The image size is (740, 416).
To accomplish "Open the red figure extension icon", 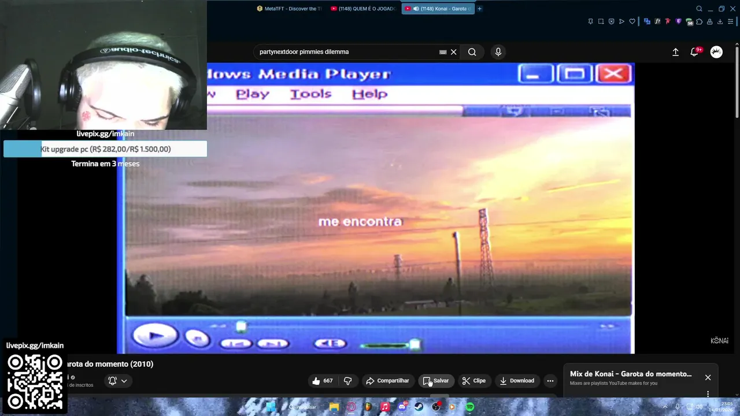I will pos(668,21).
